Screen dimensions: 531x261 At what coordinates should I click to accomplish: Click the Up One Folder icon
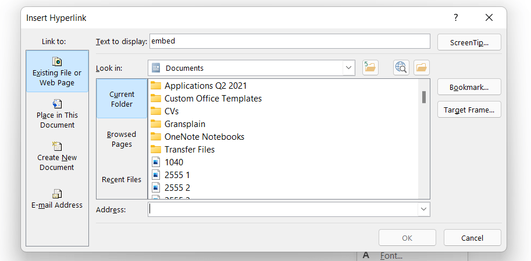coord(370,68)
